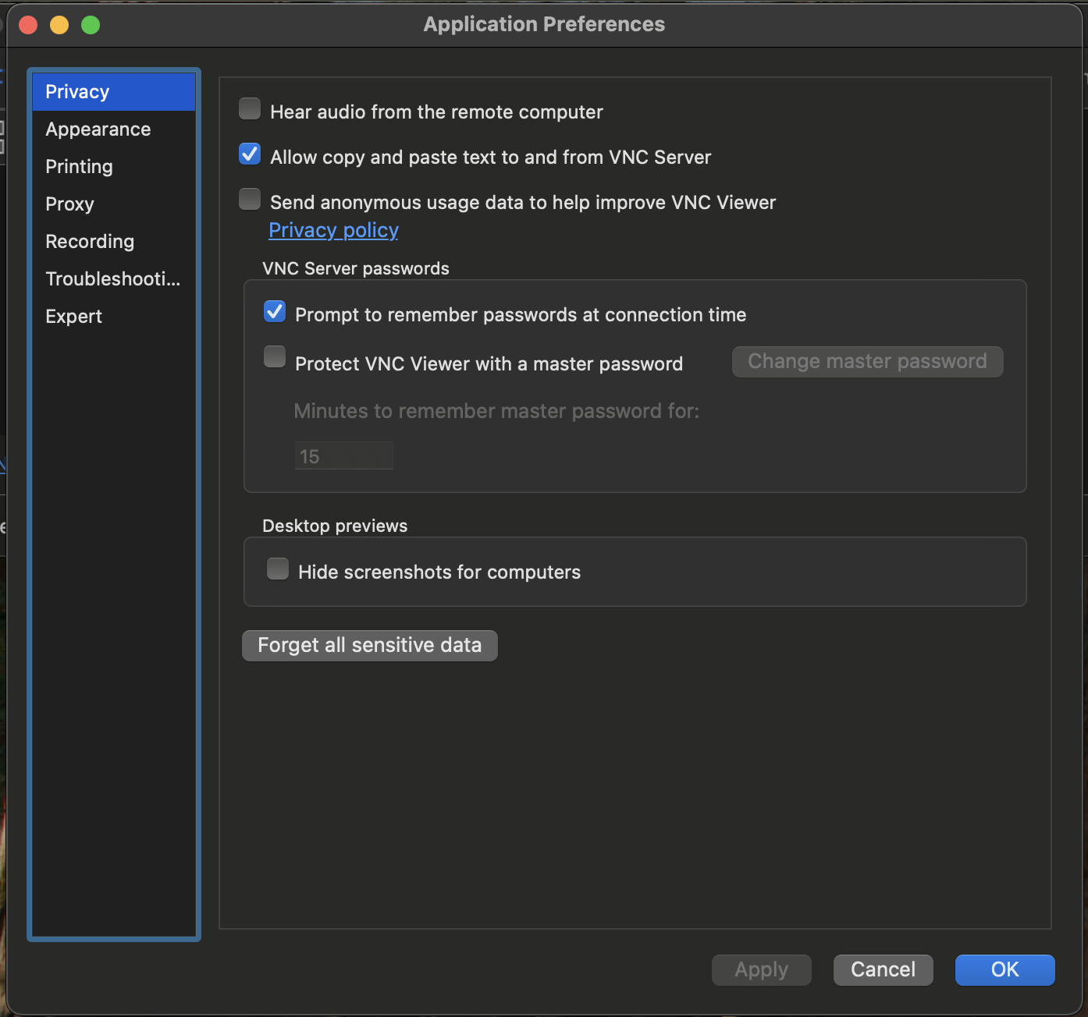The image size is (1088, 1017).
Task: Uncheck Allow copy and paste text checkbox
Action: click(x=250, y=154)
